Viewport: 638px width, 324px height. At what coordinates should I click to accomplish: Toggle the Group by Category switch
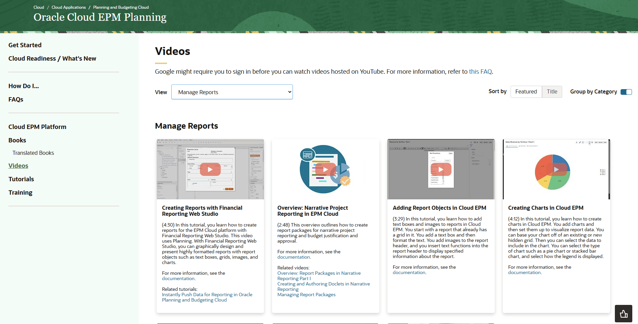[626, 92]
